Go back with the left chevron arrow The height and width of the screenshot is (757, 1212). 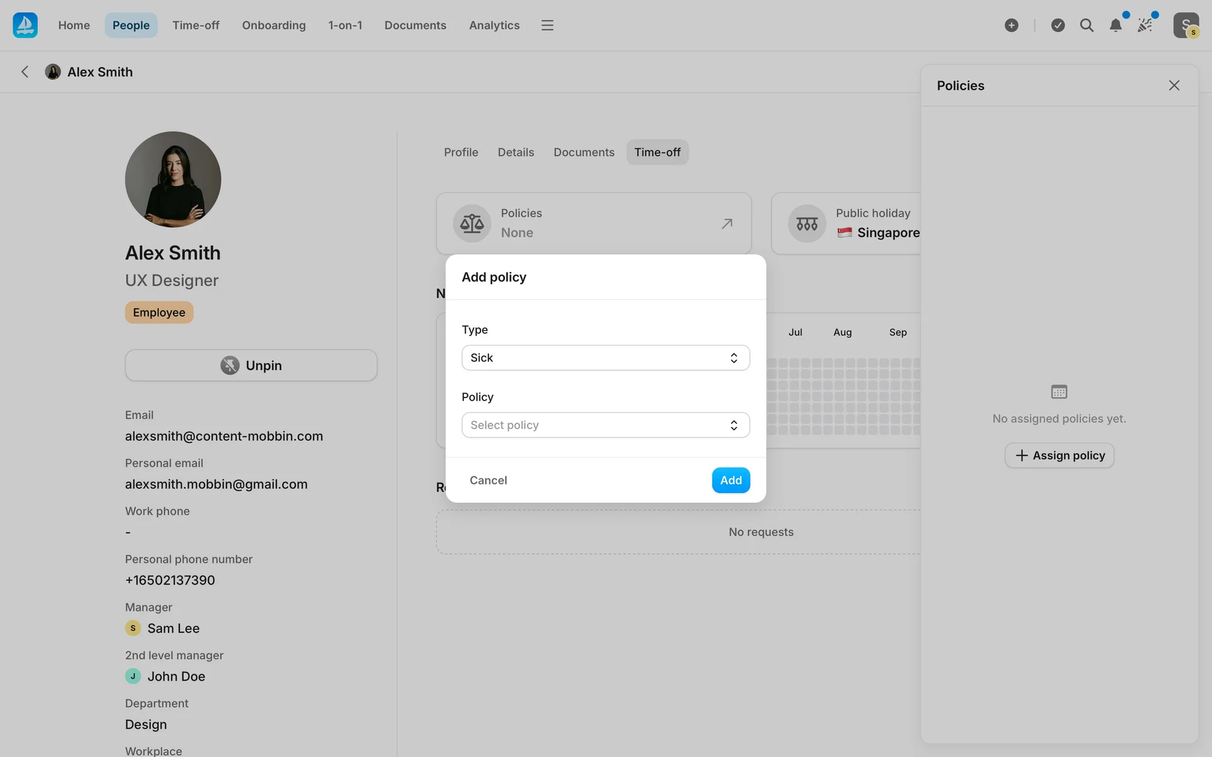[25, 72]
